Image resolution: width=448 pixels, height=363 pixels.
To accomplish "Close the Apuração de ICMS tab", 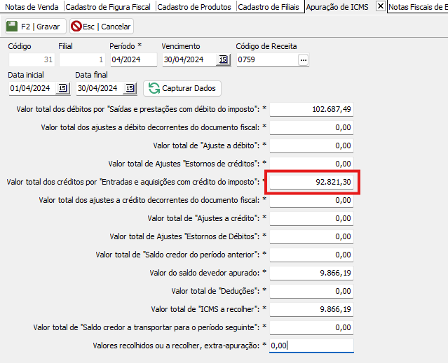I will 380,6.
